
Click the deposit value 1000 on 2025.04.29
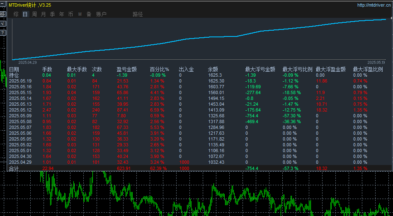tap(184, 162)
